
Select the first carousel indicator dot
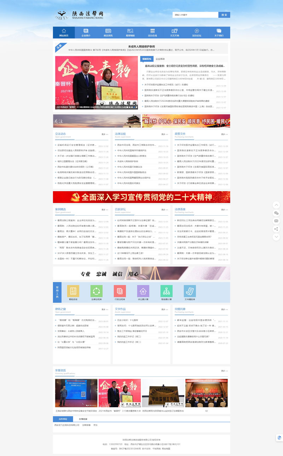[127, 107]
